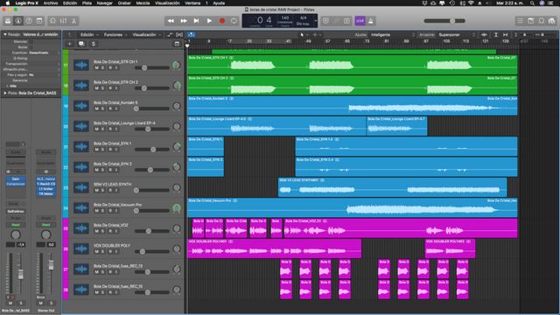Open the Compressor plug-in slot
Viewport: 560px width, 315px height.
16,184
